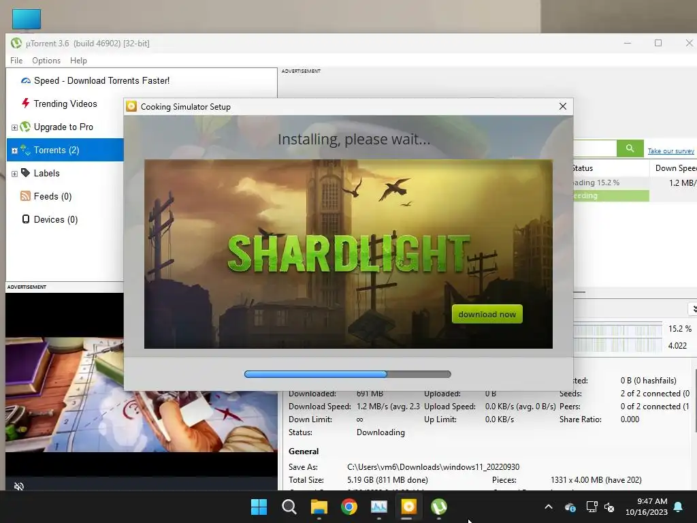The image size is (697, 523).
Task: Collapse the detail pane with the chevron button
Action: tap(693, 309)
